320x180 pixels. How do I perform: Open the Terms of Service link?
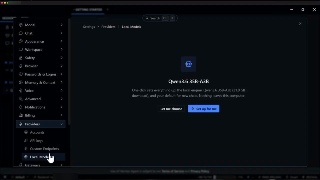click(x=173, y=171)
